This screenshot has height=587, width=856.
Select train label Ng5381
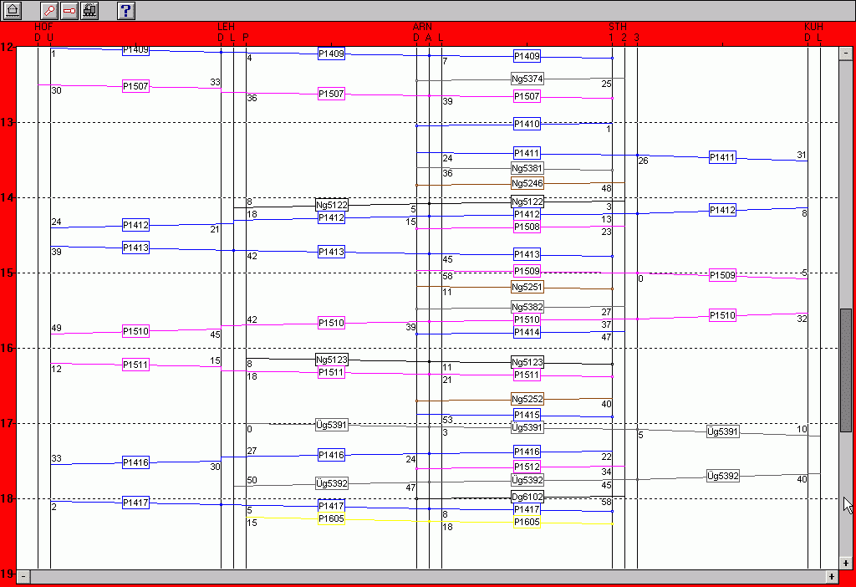(527, 168)
